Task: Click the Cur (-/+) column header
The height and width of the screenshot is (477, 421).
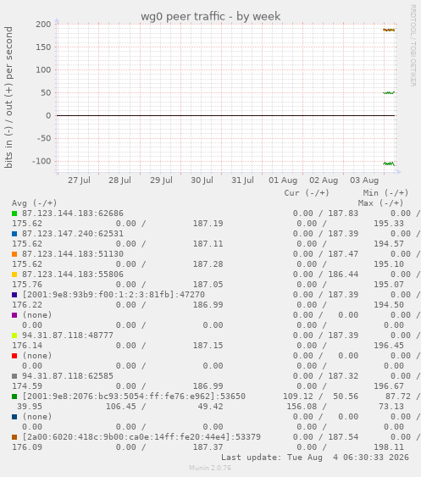Action: tap(307, 193)
